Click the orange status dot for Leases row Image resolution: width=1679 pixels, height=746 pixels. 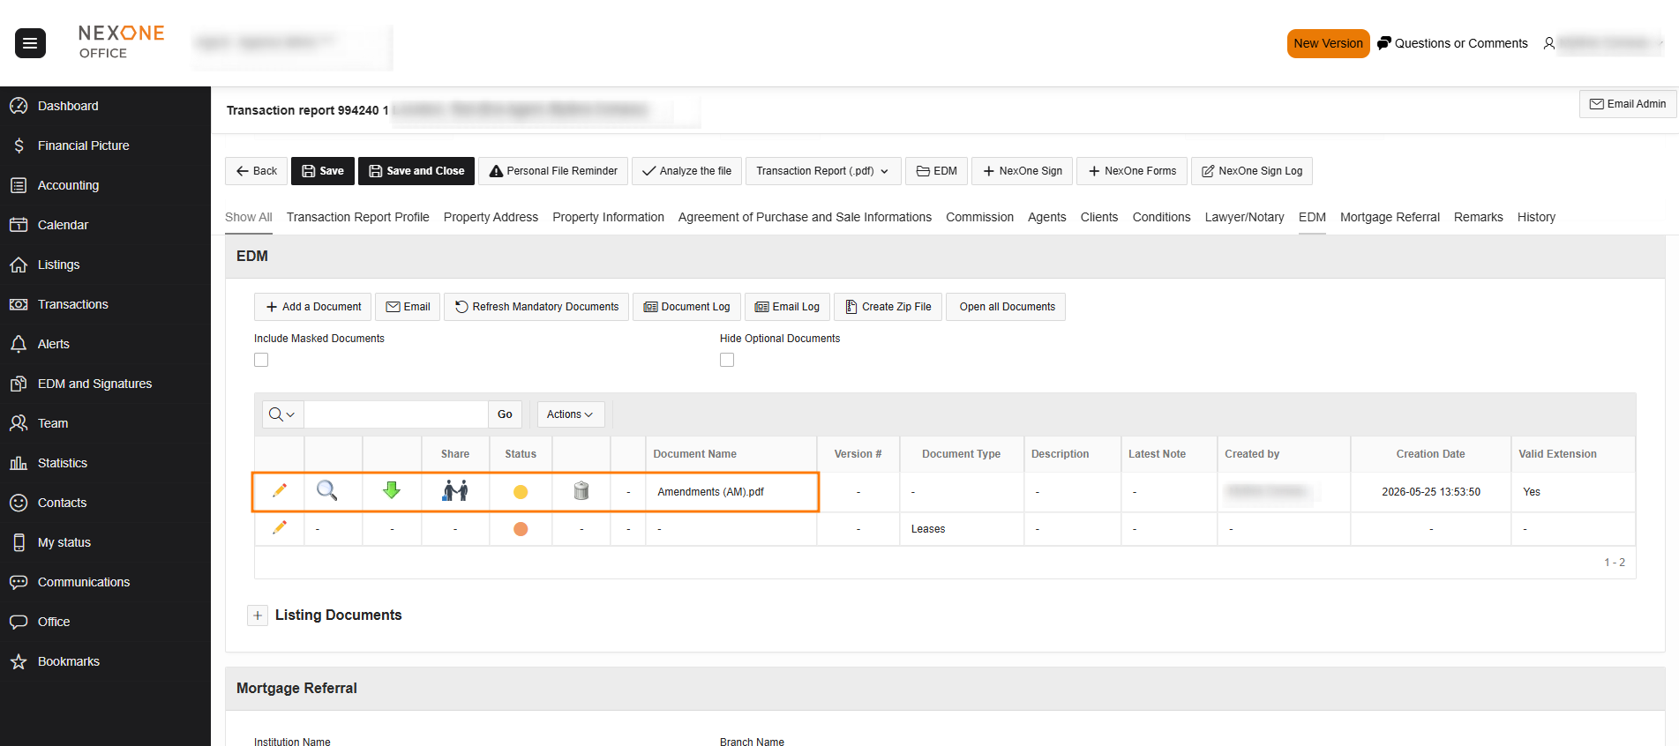point(521,529)
